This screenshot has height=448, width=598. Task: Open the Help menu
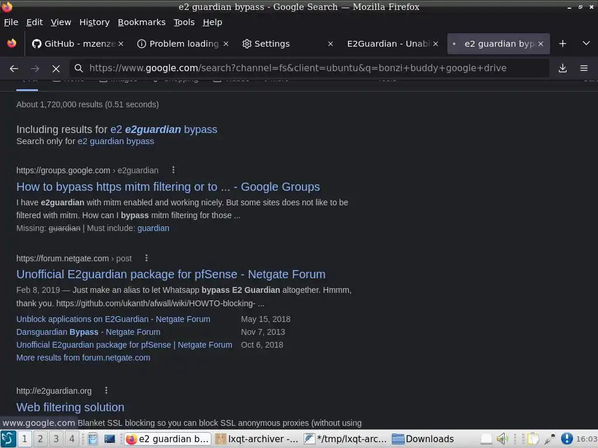click(x=213, y=23)
